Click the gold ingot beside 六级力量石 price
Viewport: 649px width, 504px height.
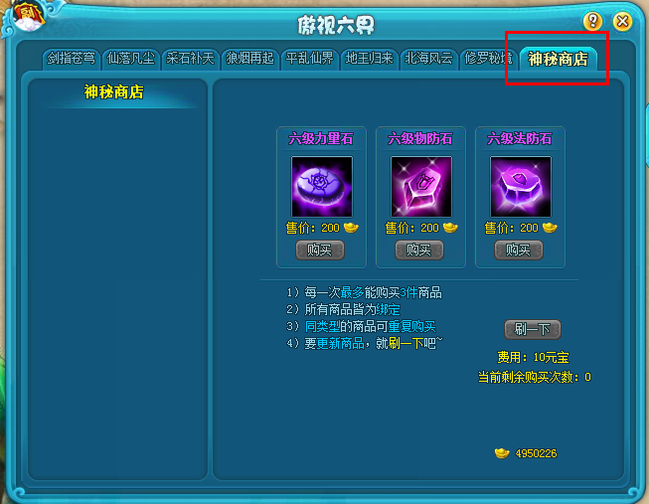tap(351, 228)
